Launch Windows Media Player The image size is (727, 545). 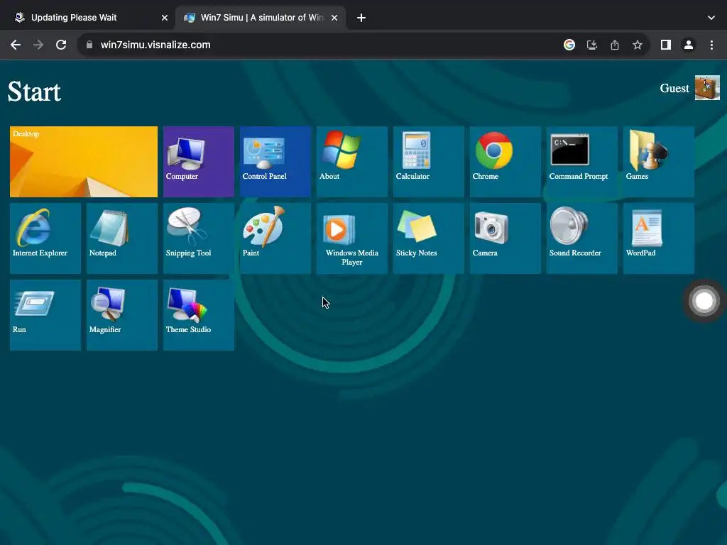tap(352, 238)
